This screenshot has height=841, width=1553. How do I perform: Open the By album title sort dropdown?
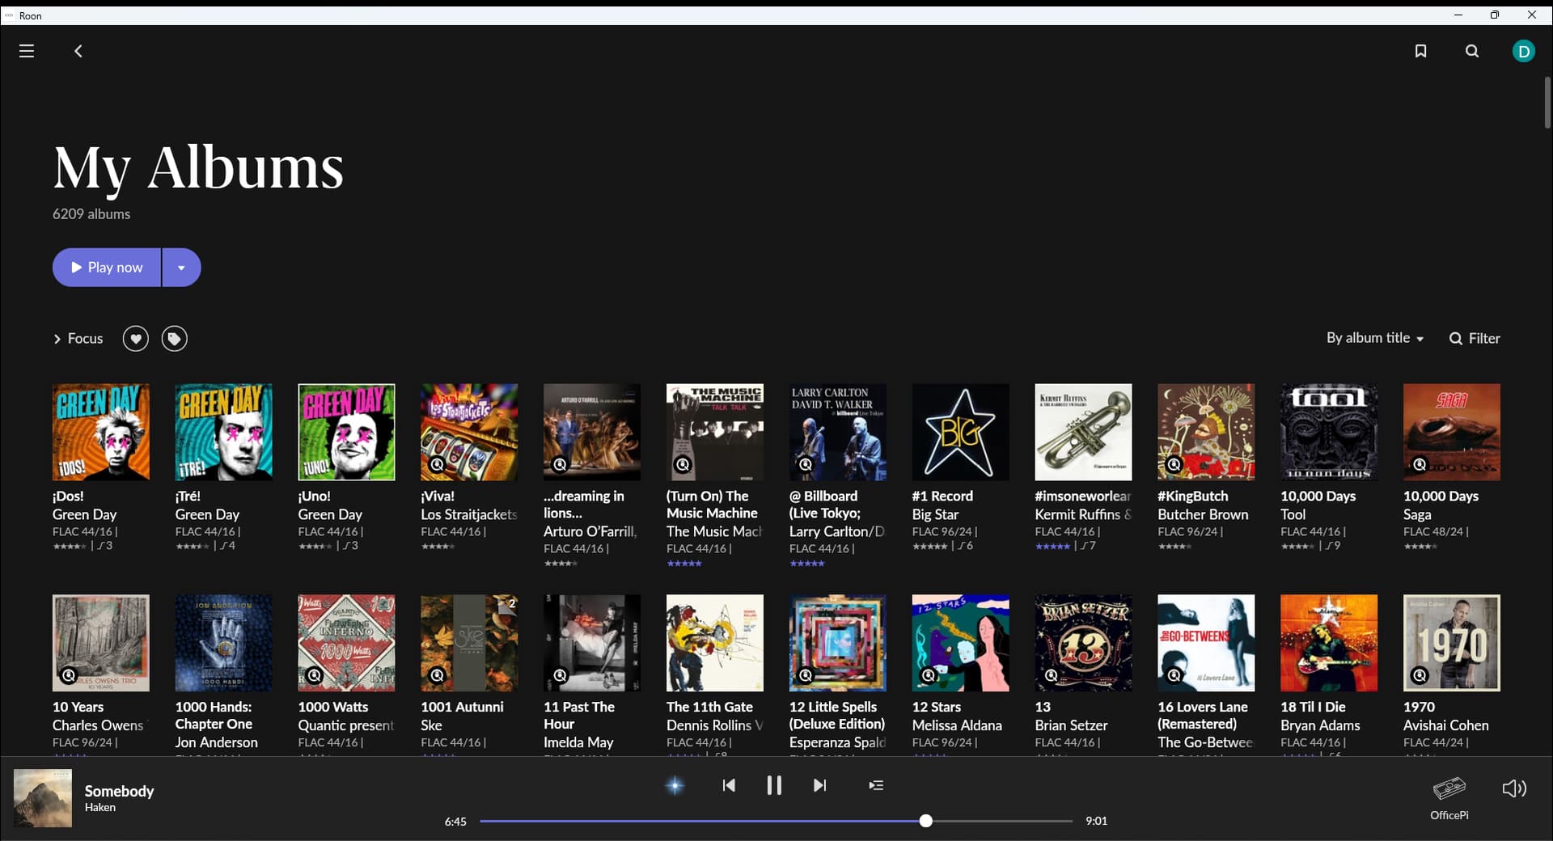tap(1374, 338)
